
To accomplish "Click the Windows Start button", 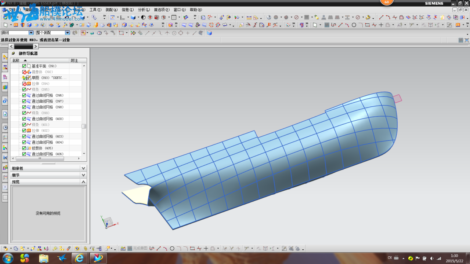I will pyautogui.click(x=7, y=258).
